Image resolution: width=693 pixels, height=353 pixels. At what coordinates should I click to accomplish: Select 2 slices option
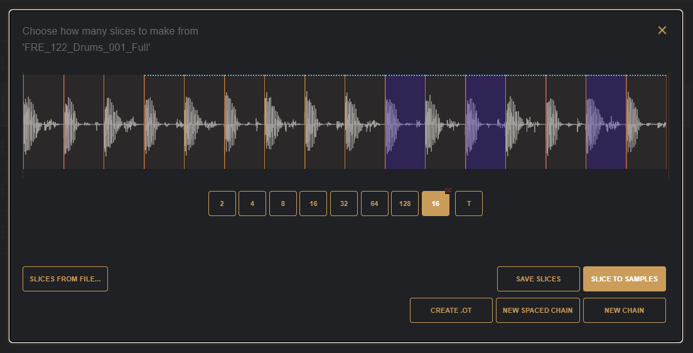[x=222, y=204]
